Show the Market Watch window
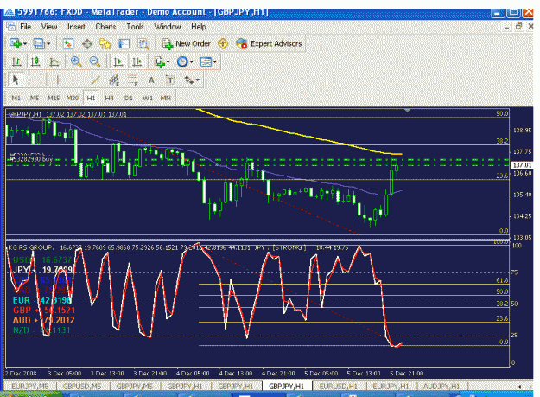Image resolution: width=540 pixels, height=397 pixels. click(68, 44)
